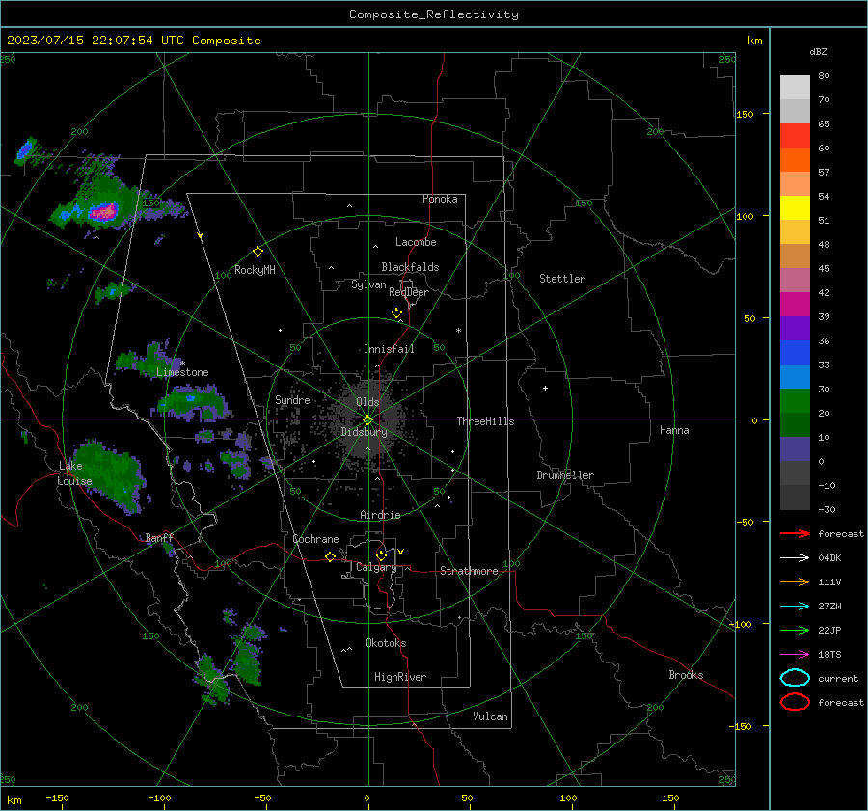
Task: Click the asterisk marker east of Innisfail
Action: (458, 331)
